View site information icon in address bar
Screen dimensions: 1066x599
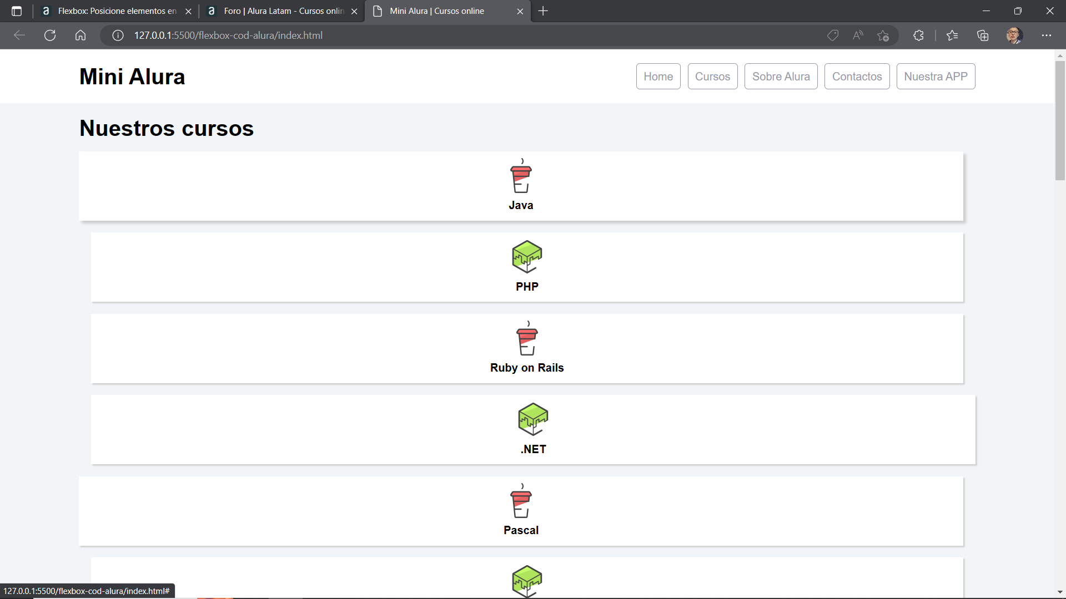click(118, 35)
